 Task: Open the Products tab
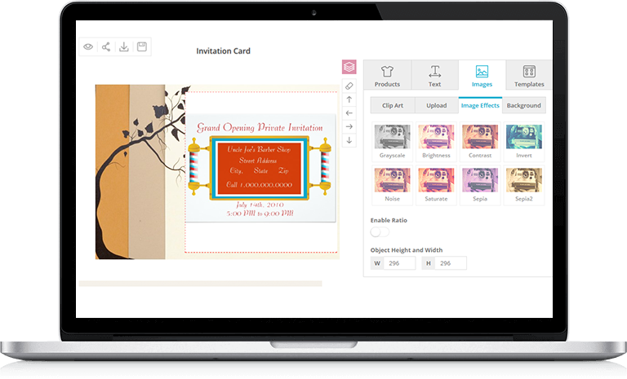click(x=387, y=75)
